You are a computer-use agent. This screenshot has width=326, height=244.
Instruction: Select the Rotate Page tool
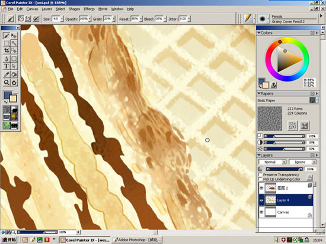(x=14, y=83)
